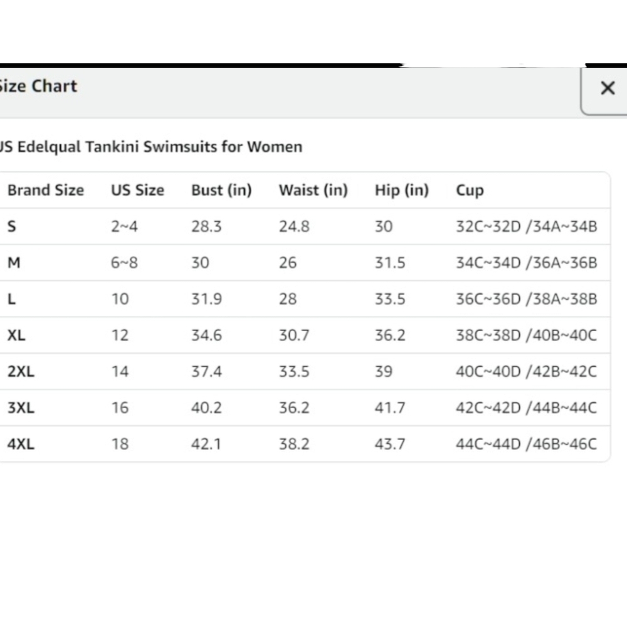Click the 2~4 US size cell

pyautogui.click(x=124, y=226)
